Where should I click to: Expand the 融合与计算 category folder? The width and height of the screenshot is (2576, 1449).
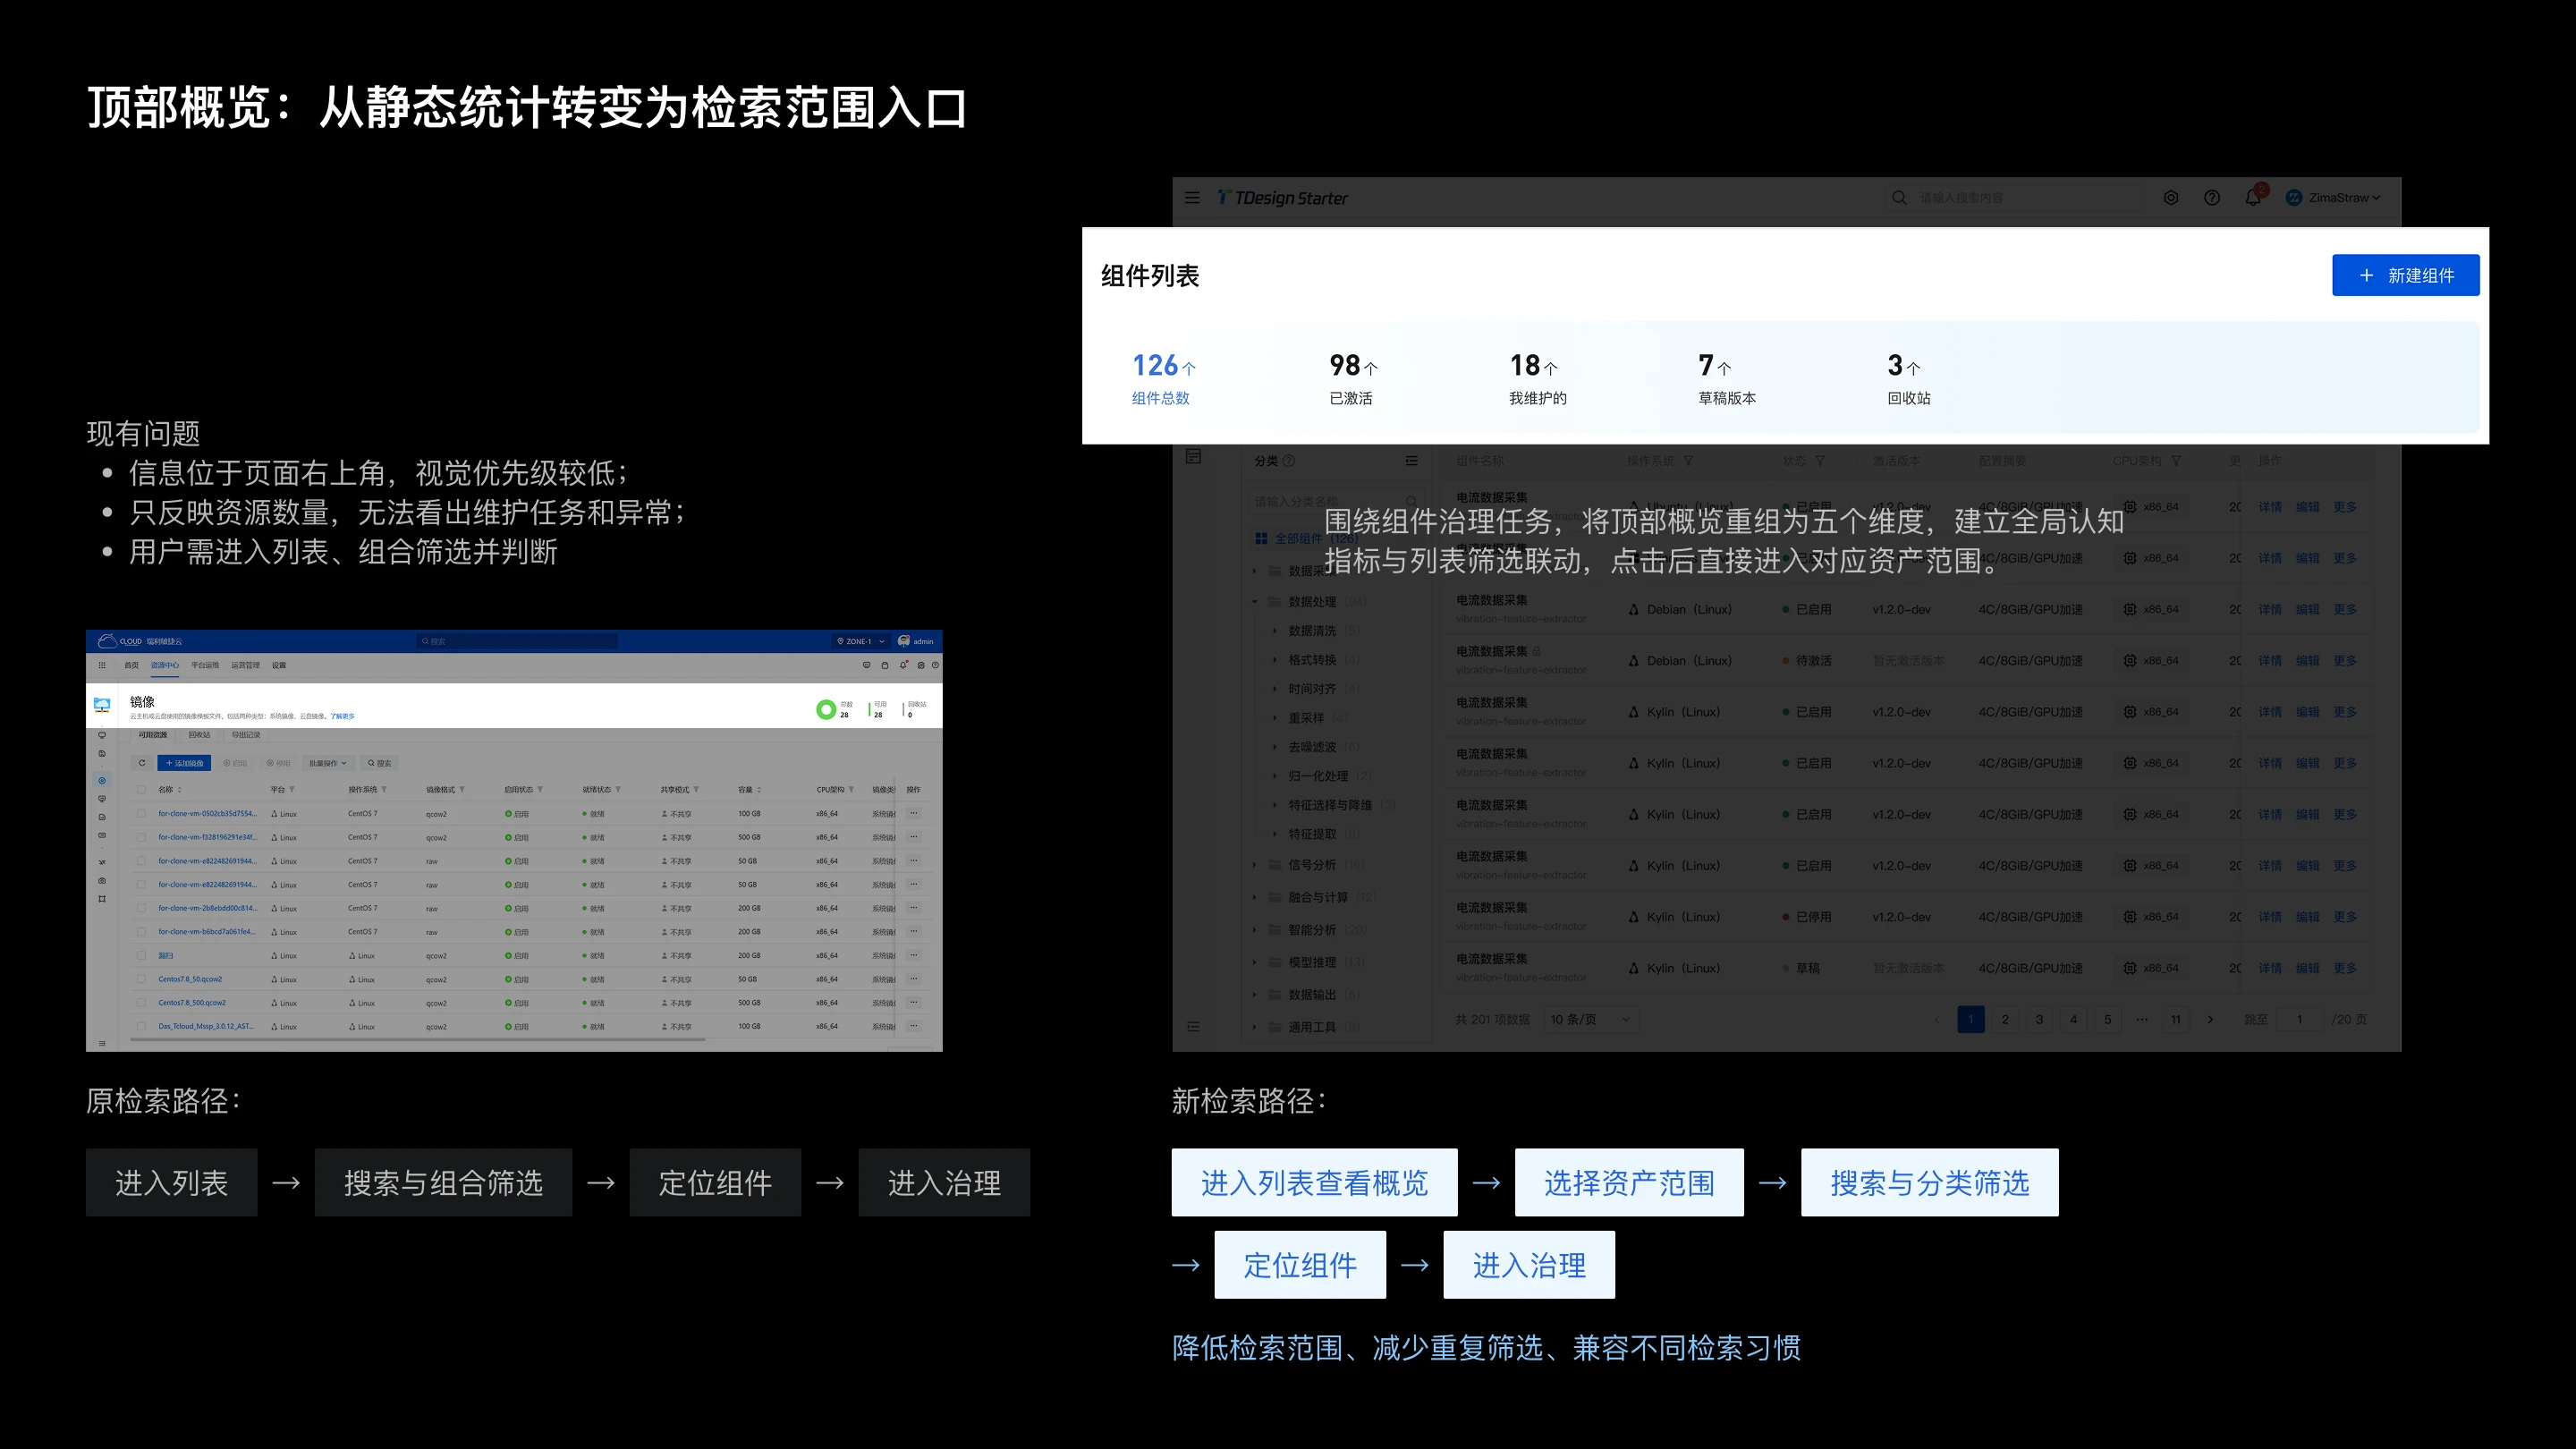[1255, 897]
